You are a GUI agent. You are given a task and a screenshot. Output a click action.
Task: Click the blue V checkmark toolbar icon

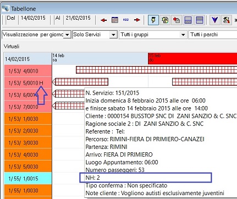[x=214, y=20]
